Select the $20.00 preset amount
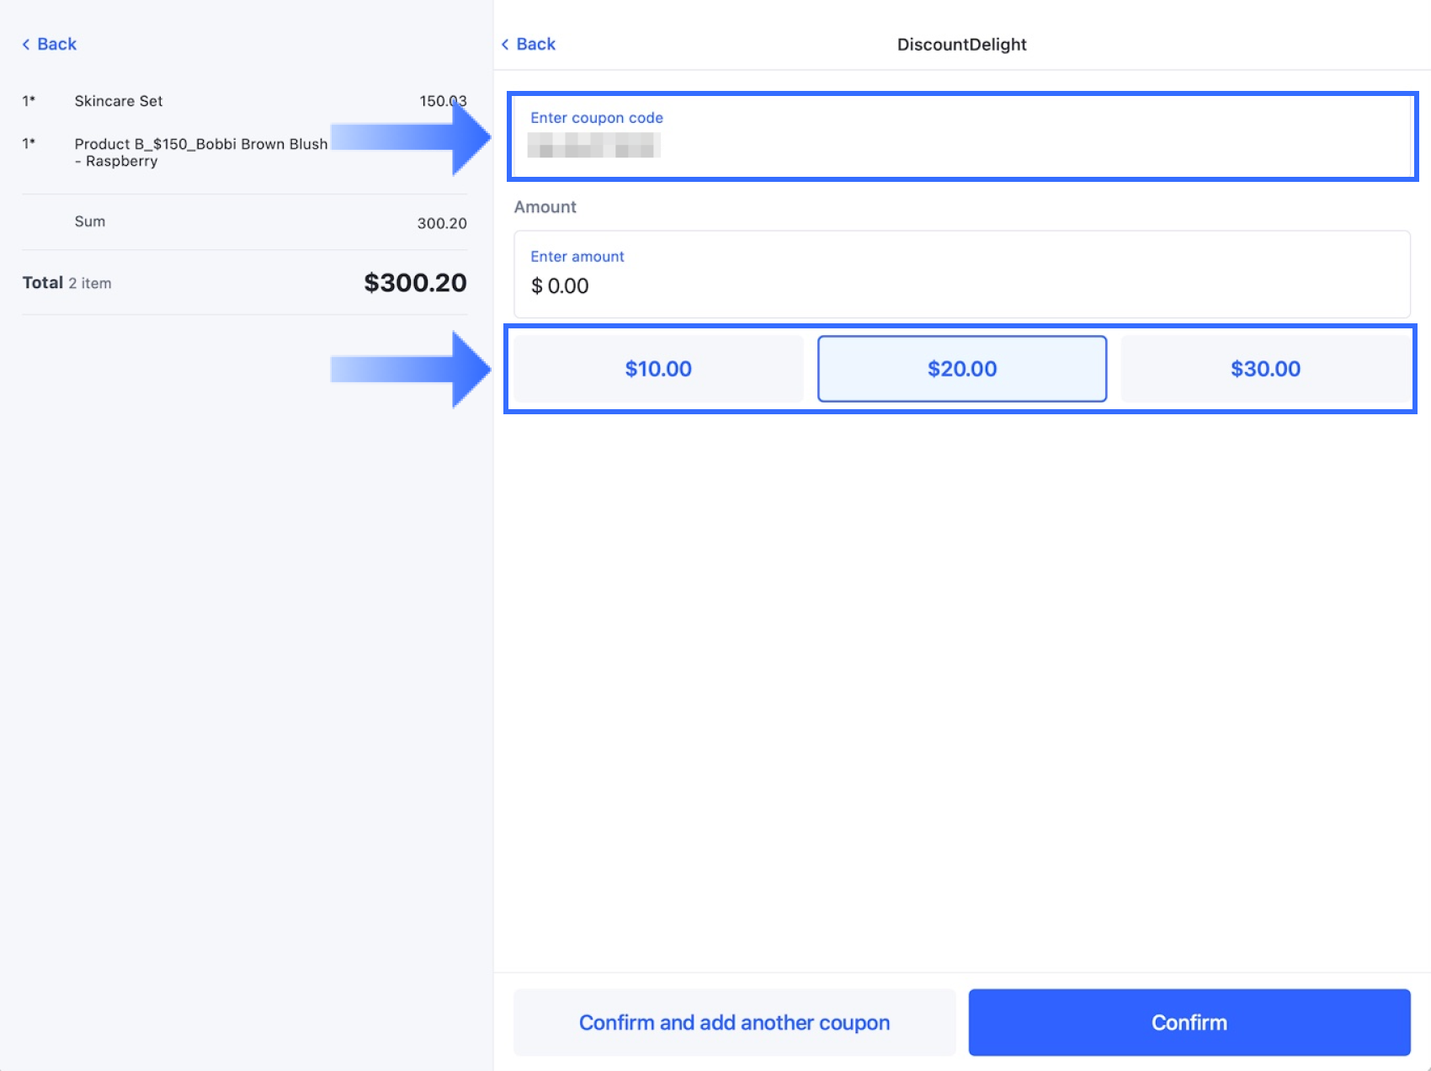1431x1071 pixels. (x=961, y=368)
